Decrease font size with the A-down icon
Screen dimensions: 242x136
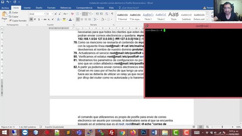60,14
